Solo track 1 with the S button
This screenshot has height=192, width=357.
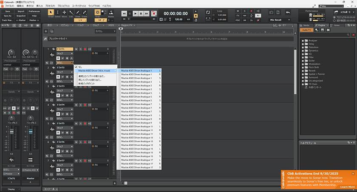(80, 49)
